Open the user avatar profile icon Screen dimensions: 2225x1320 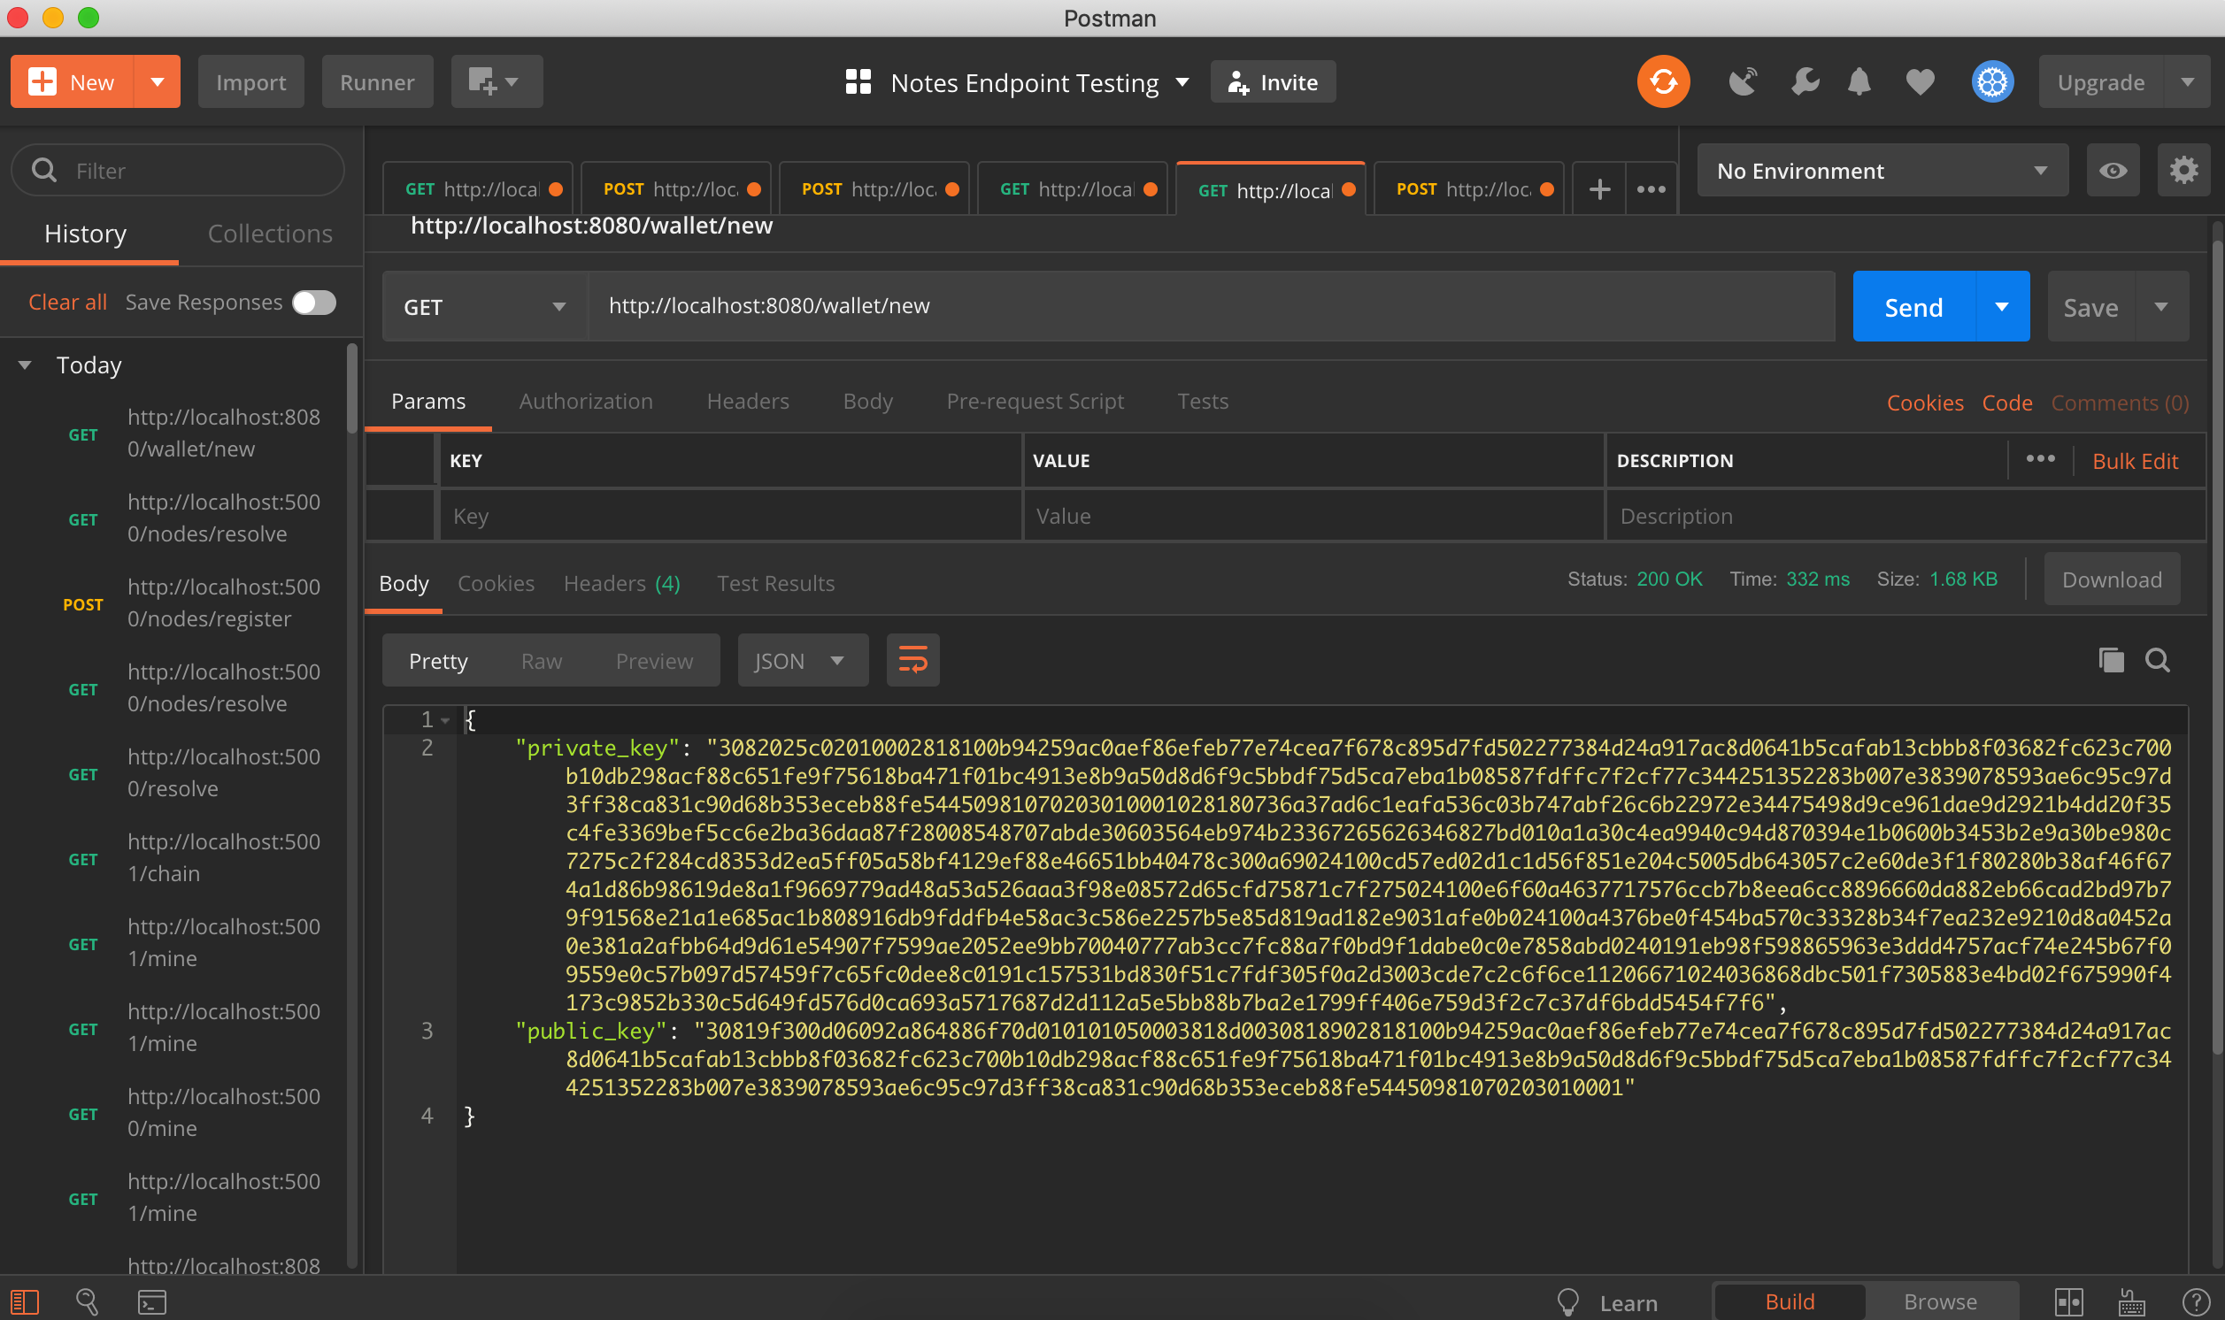(x=1992, y=81)
